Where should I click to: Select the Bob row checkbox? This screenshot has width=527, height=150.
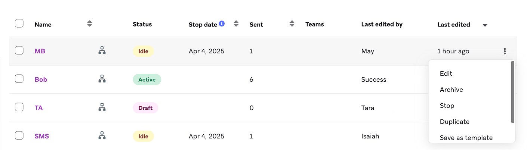coord(19,79)
